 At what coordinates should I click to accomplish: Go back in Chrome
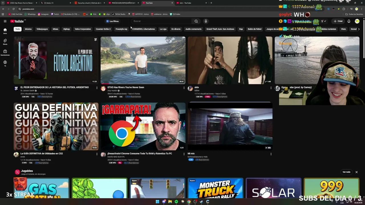(x=3, y=9)
